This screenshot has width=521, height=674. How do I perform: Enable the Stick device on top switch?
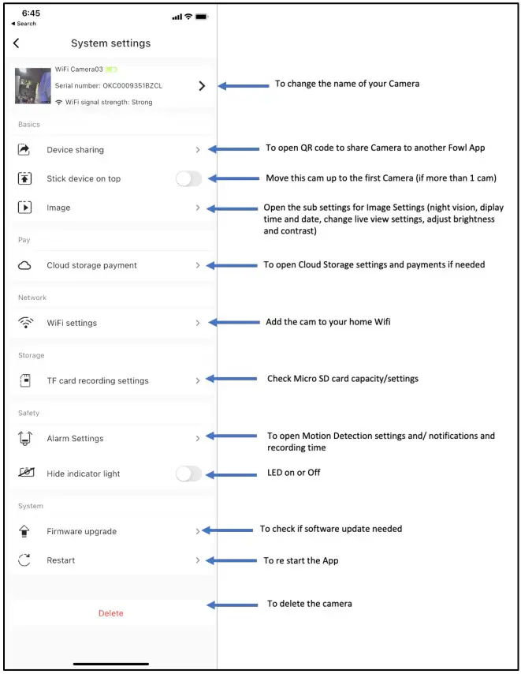coord(188,179)
